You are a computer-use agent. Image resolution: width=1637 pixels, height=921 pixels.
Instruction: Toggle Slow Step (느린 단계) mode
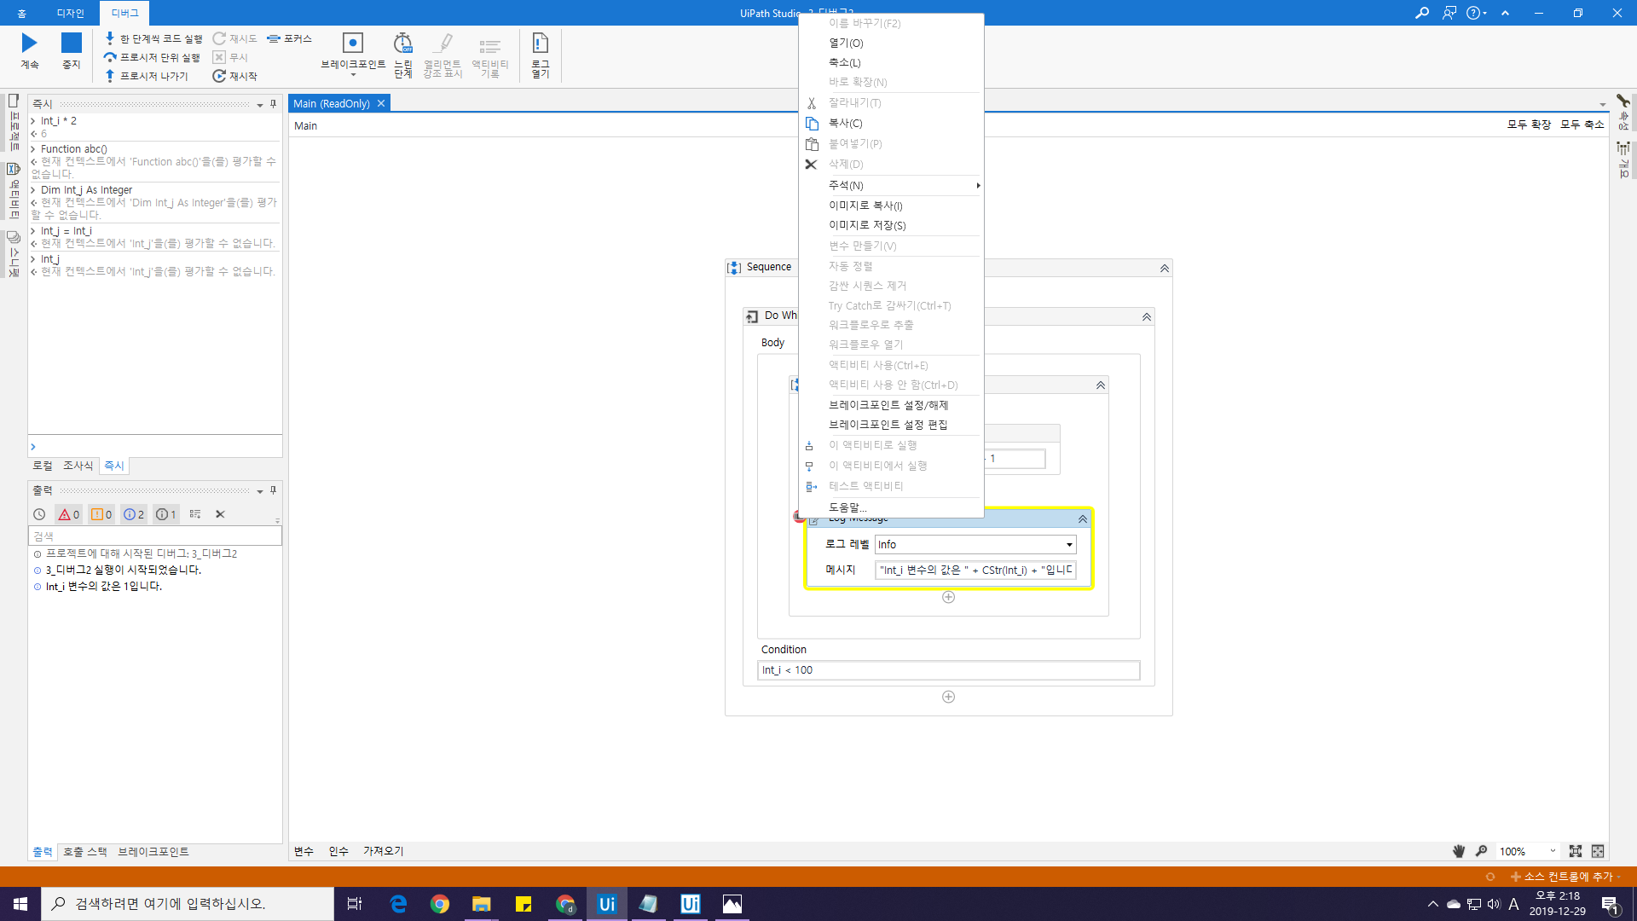click(x=402, y=54)
